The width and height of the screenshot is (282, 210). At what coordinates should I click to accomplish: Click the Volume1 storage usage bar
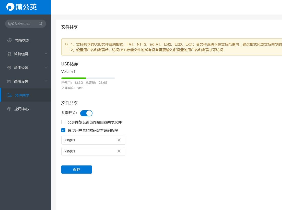88,78
